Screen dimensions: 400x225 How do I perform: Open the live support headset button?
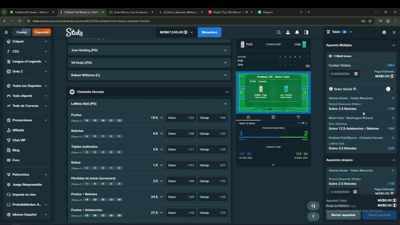(313, 206)
